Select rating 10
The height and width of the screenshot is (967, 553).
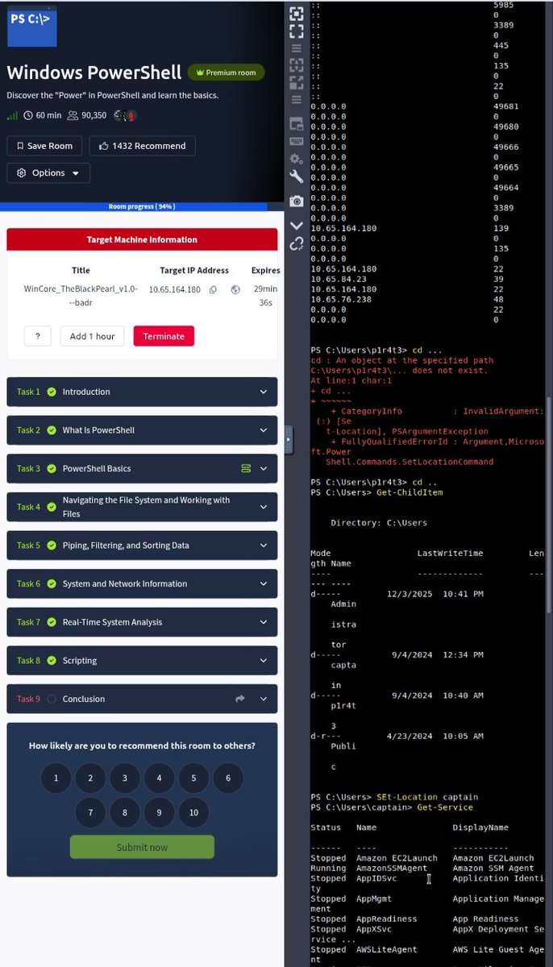(x=193, y=812)
